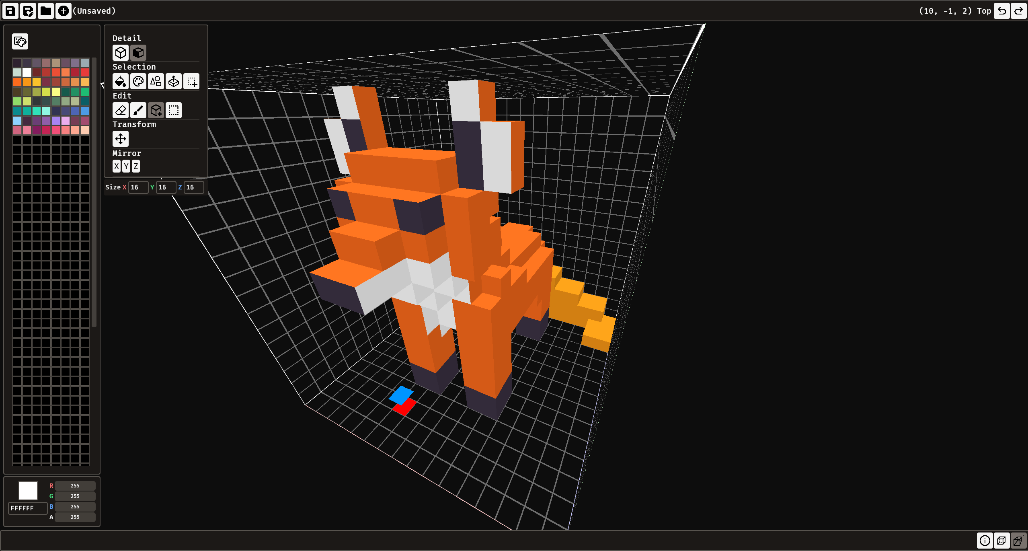Click the current color preview swatch
The height and width of the screenshot is (551, 1028).
(28, 491)
